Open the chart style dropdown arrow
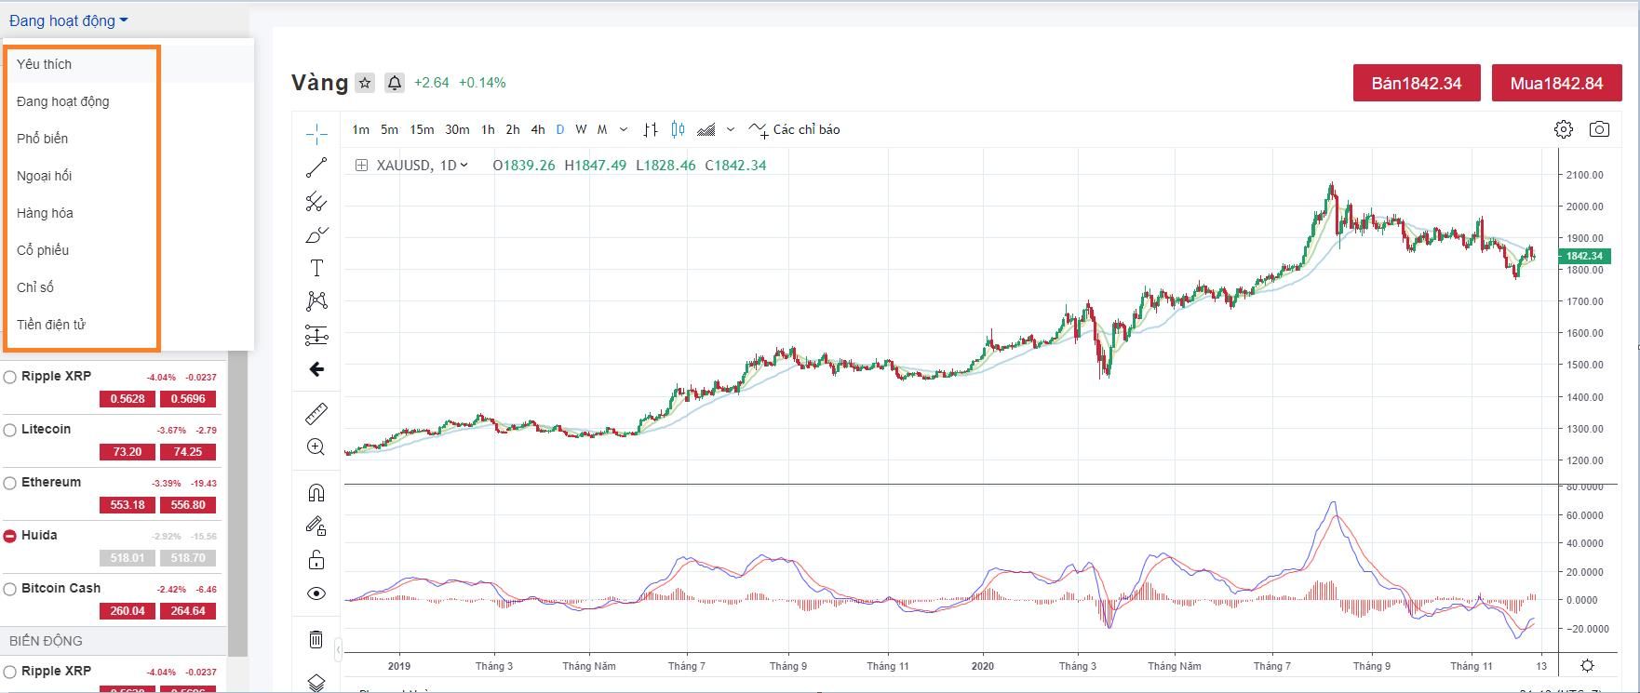Image resolution: width=1640 pixels, height=693 pixels. point(731,129)
